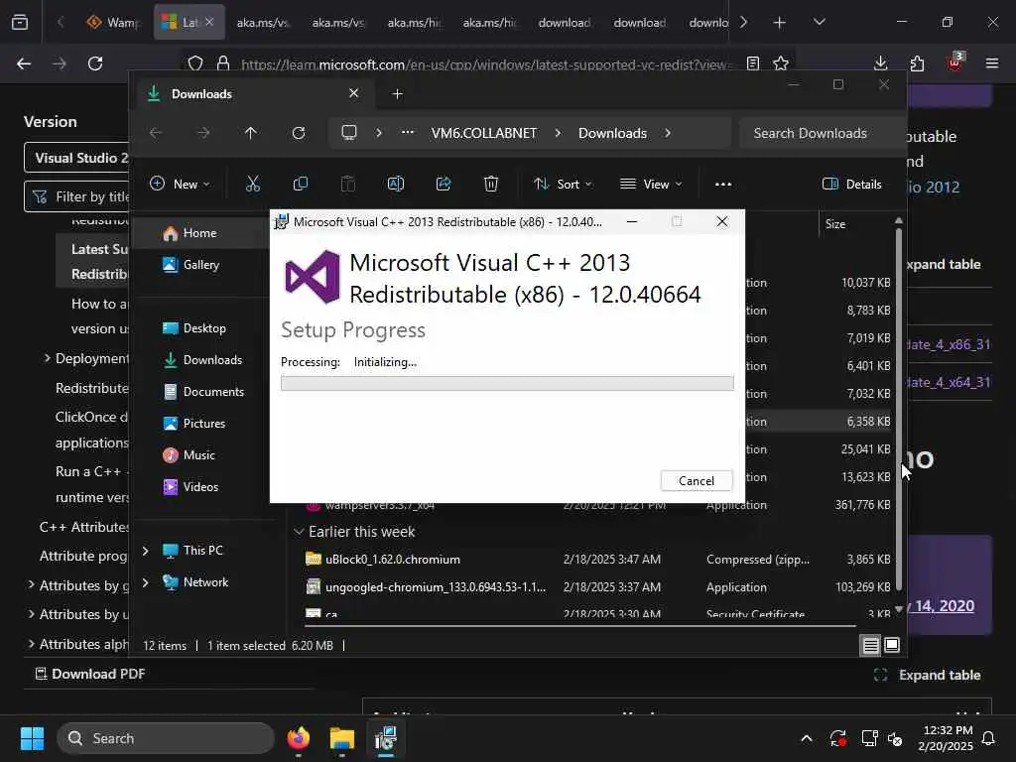Open Videos in Explorer sidebar
The height and width of the screenshot is (762, 1016).
(x=200, y=486)
